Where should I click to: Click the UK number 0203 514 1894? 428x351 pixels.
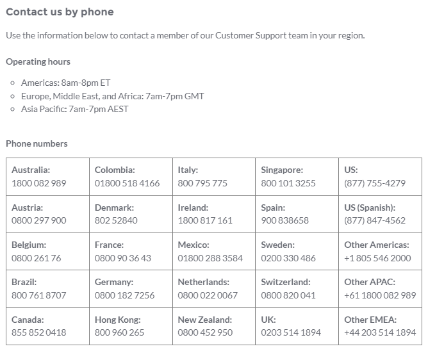291,332
